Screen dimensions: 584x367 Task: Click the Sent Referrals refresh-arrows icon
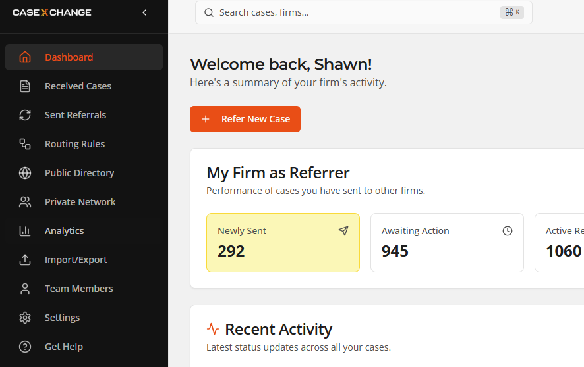pos(25,115)
